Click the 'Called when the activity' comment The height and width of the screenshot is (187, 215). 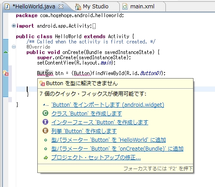tap(91, 42)
